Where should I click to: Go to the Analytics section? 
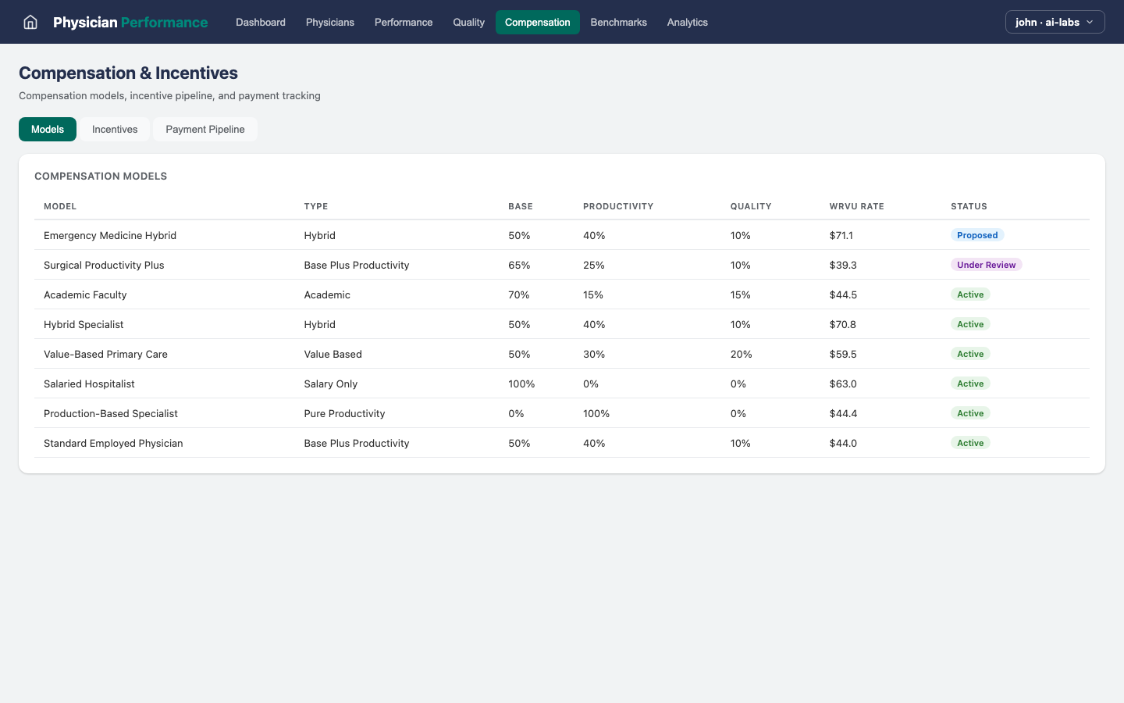click(x=687, y=22)
